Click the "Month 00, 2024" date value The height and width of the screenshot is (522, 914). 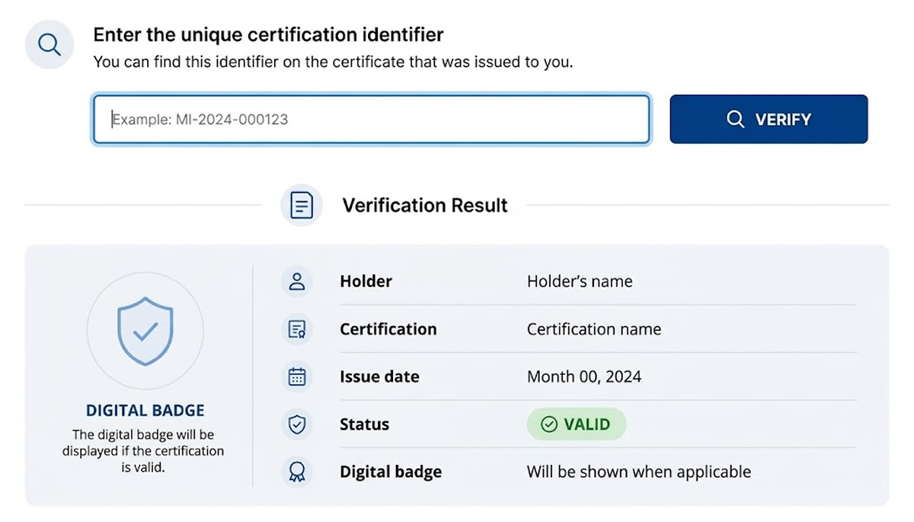pyautogui.click(x=584, y=376)
